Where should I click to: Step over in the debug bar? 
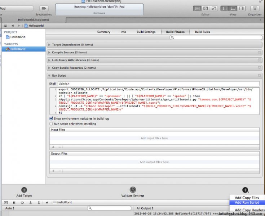(x=22, y=202)
